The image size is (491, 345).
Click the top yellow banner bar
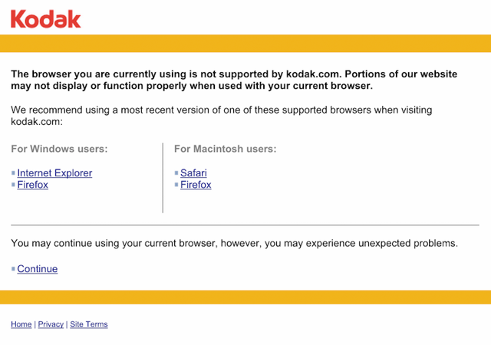tap(245, 43)
